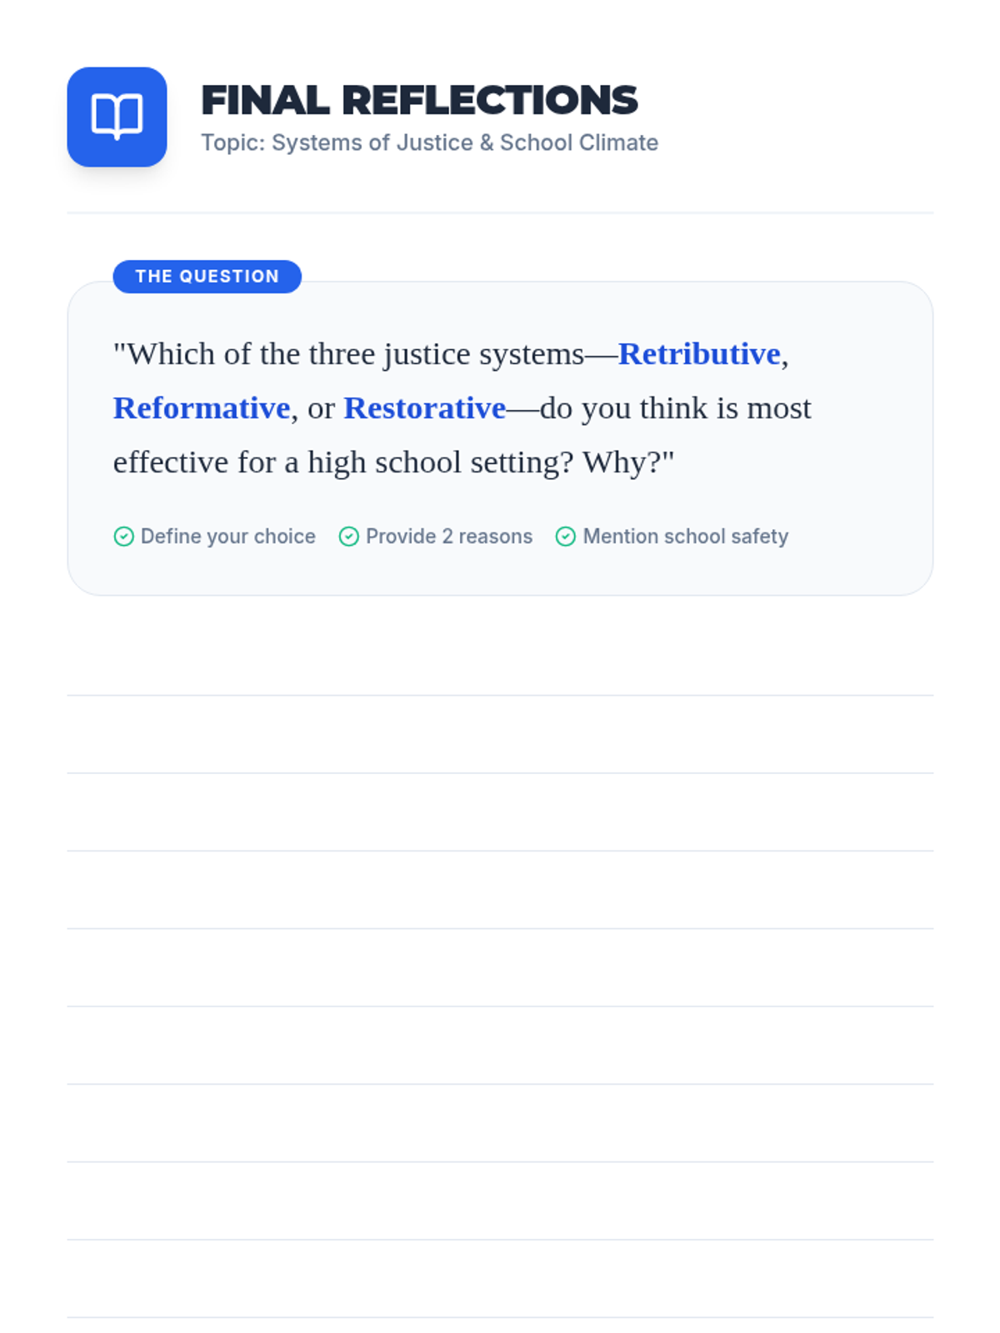
Task: Click the Define your choice label
Action: tap(227, 537)
